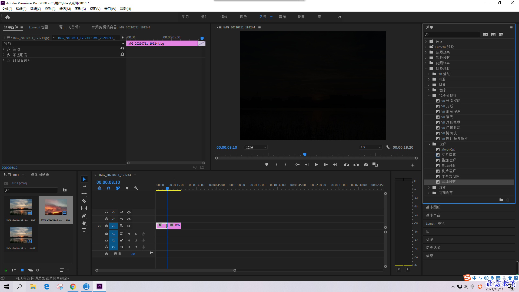Screen dimensions: 519x292
Task: Create new custom bin in Effects panel
Action: [501, 200]
